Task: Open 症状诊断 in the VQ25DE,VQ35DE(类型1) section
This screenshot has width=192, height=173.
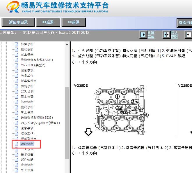Action: coord(27,165)
